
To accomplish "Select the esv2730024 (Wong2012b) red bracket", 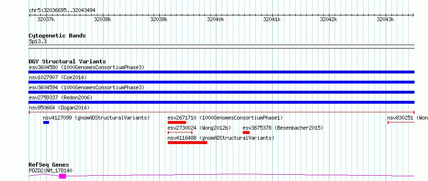I will click(x=180, y=133).
